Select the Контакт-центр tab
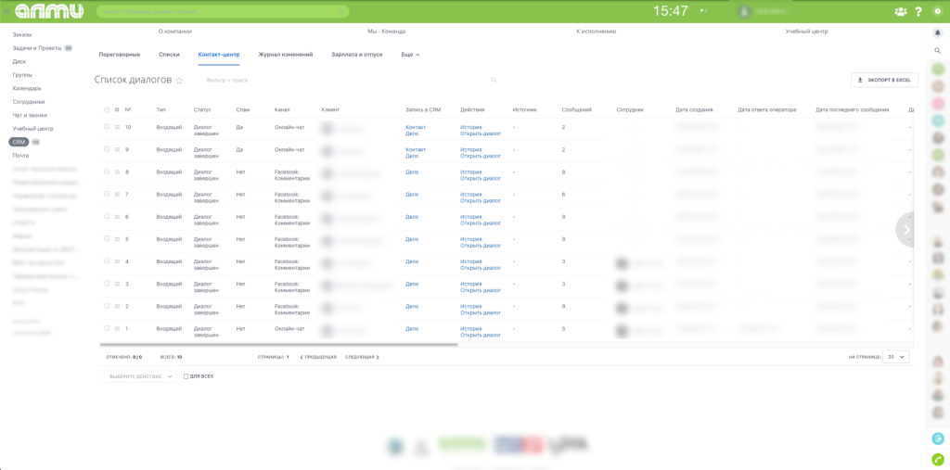 point(219,55)
